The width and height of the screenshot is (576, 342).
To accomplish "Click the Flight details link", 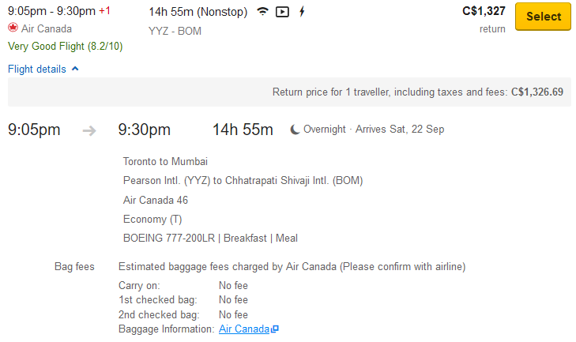I will pos(37,69).
